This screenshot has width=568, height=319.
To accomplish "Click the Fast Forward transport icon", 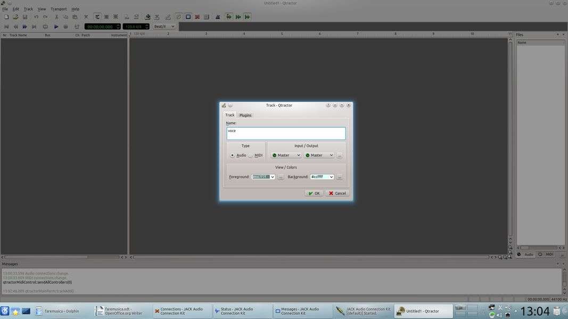I will point(24,27).
